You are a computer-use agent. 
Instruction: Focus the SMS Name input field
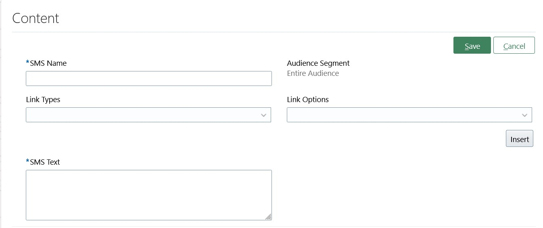pyautogui.click(x=148, y=79)
